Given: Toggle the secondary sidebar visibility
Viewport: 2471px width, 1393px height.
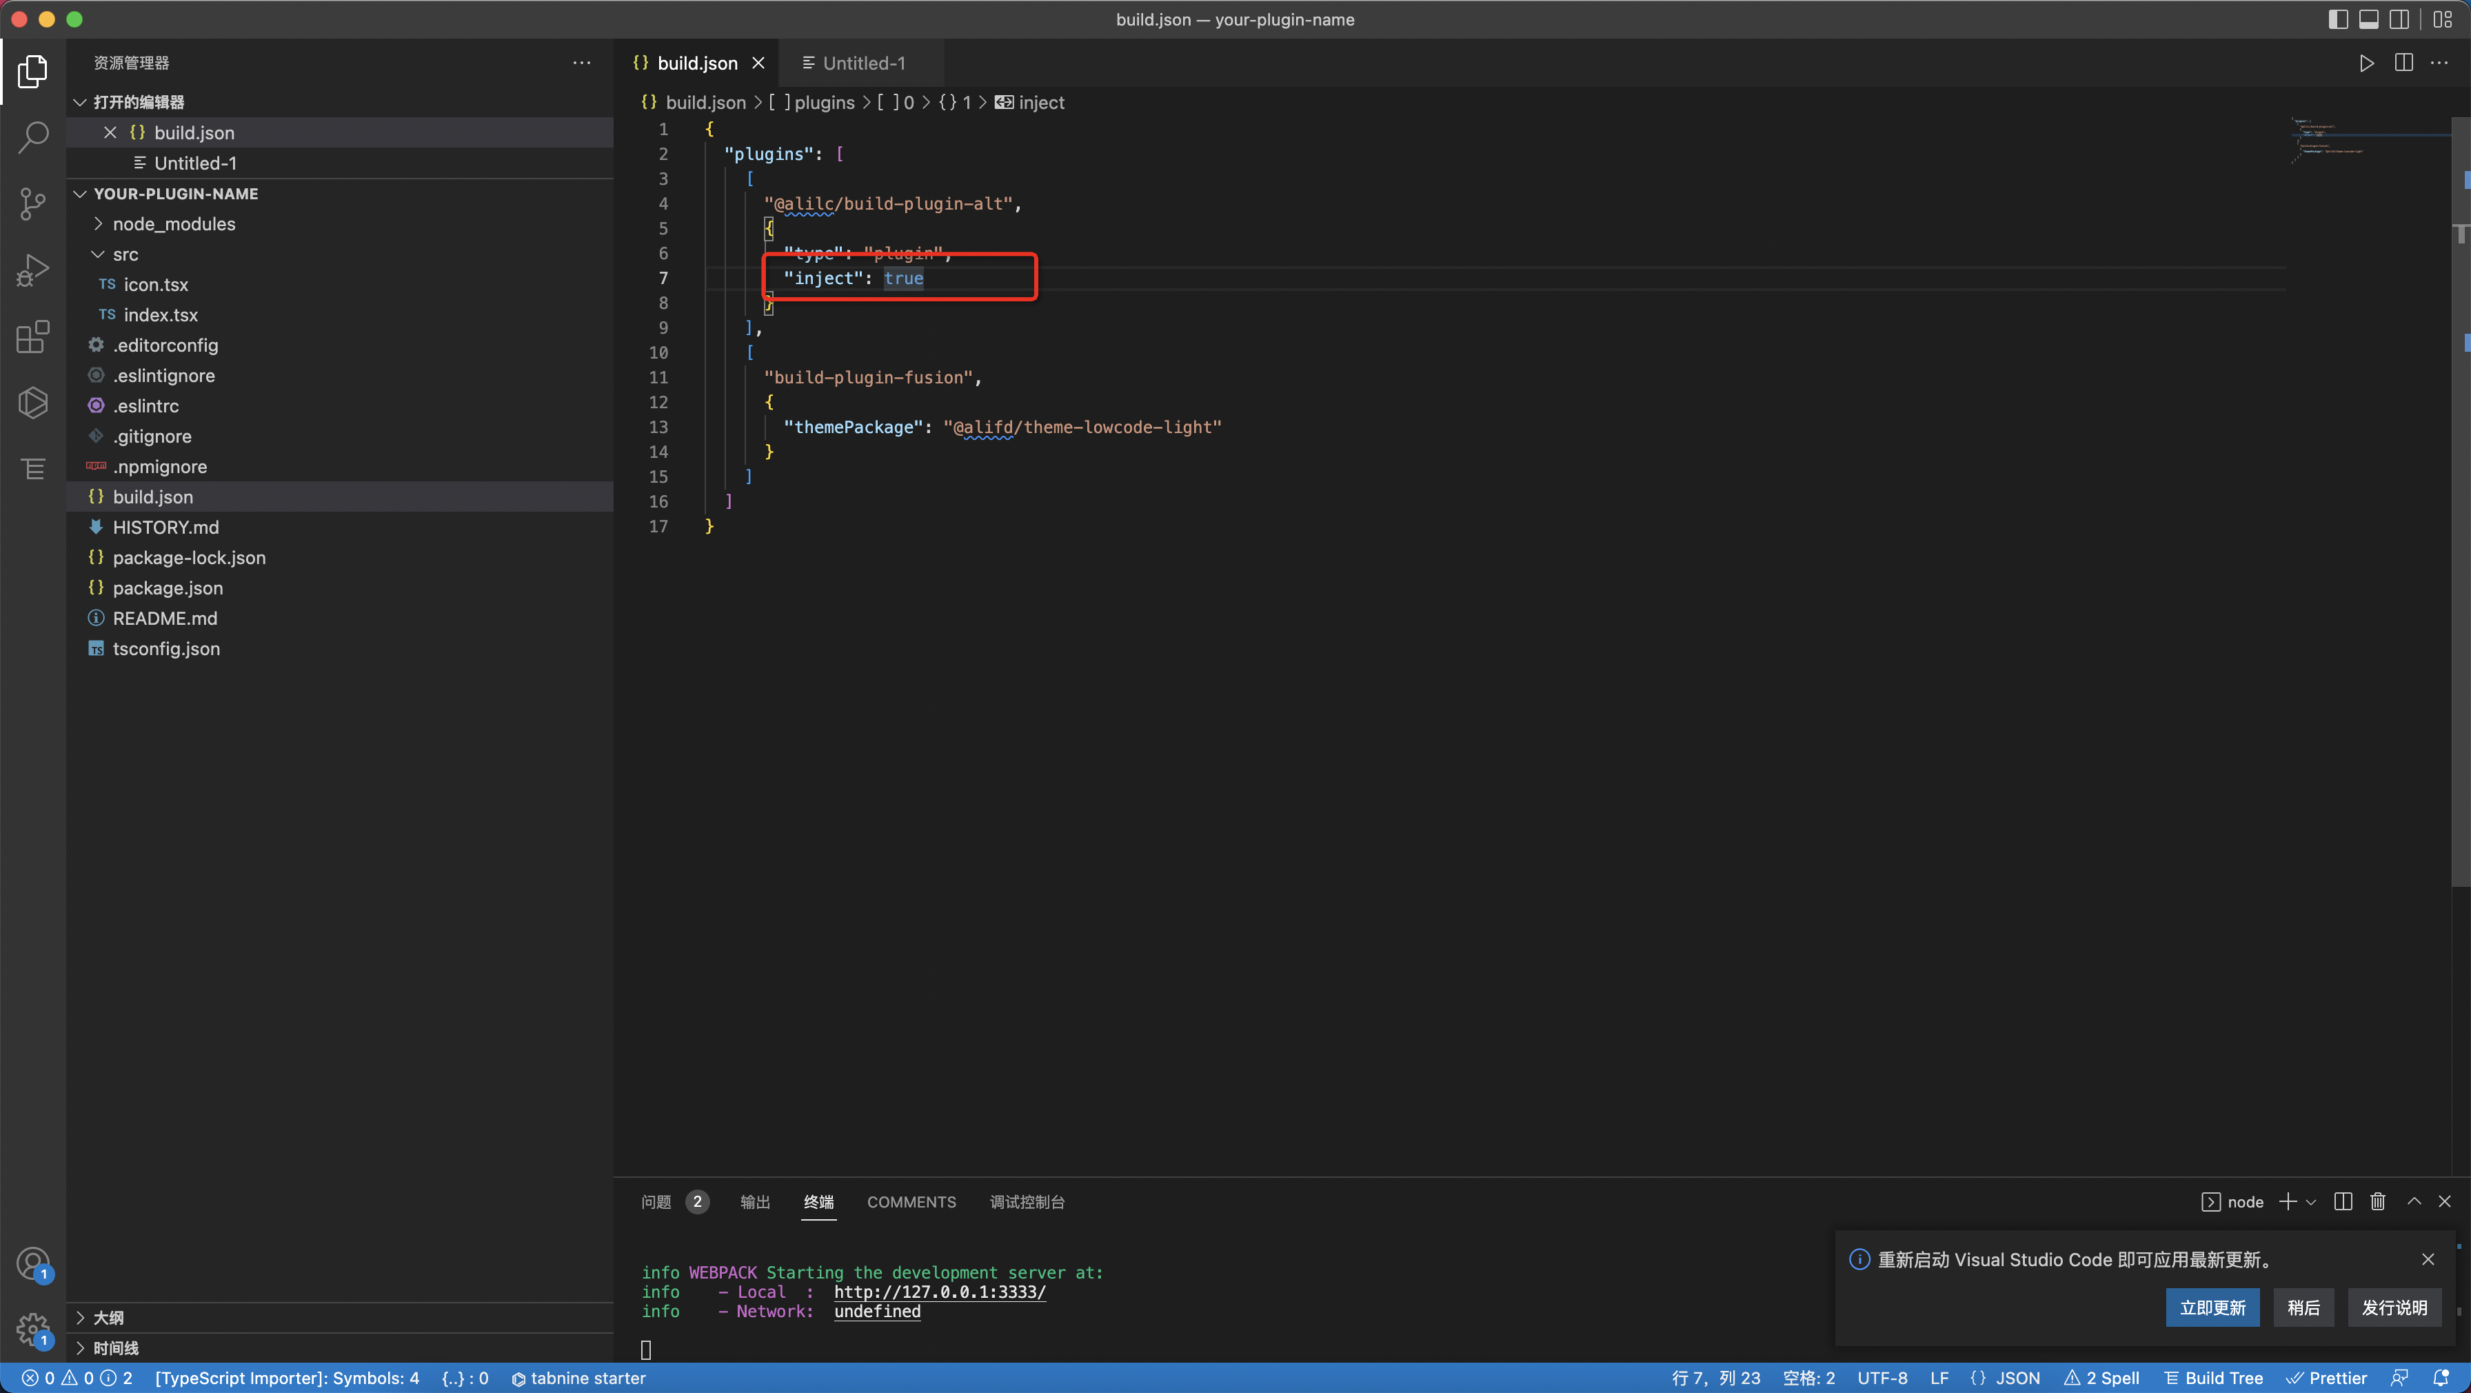Looking at the screenshot, I should 2399,19.
